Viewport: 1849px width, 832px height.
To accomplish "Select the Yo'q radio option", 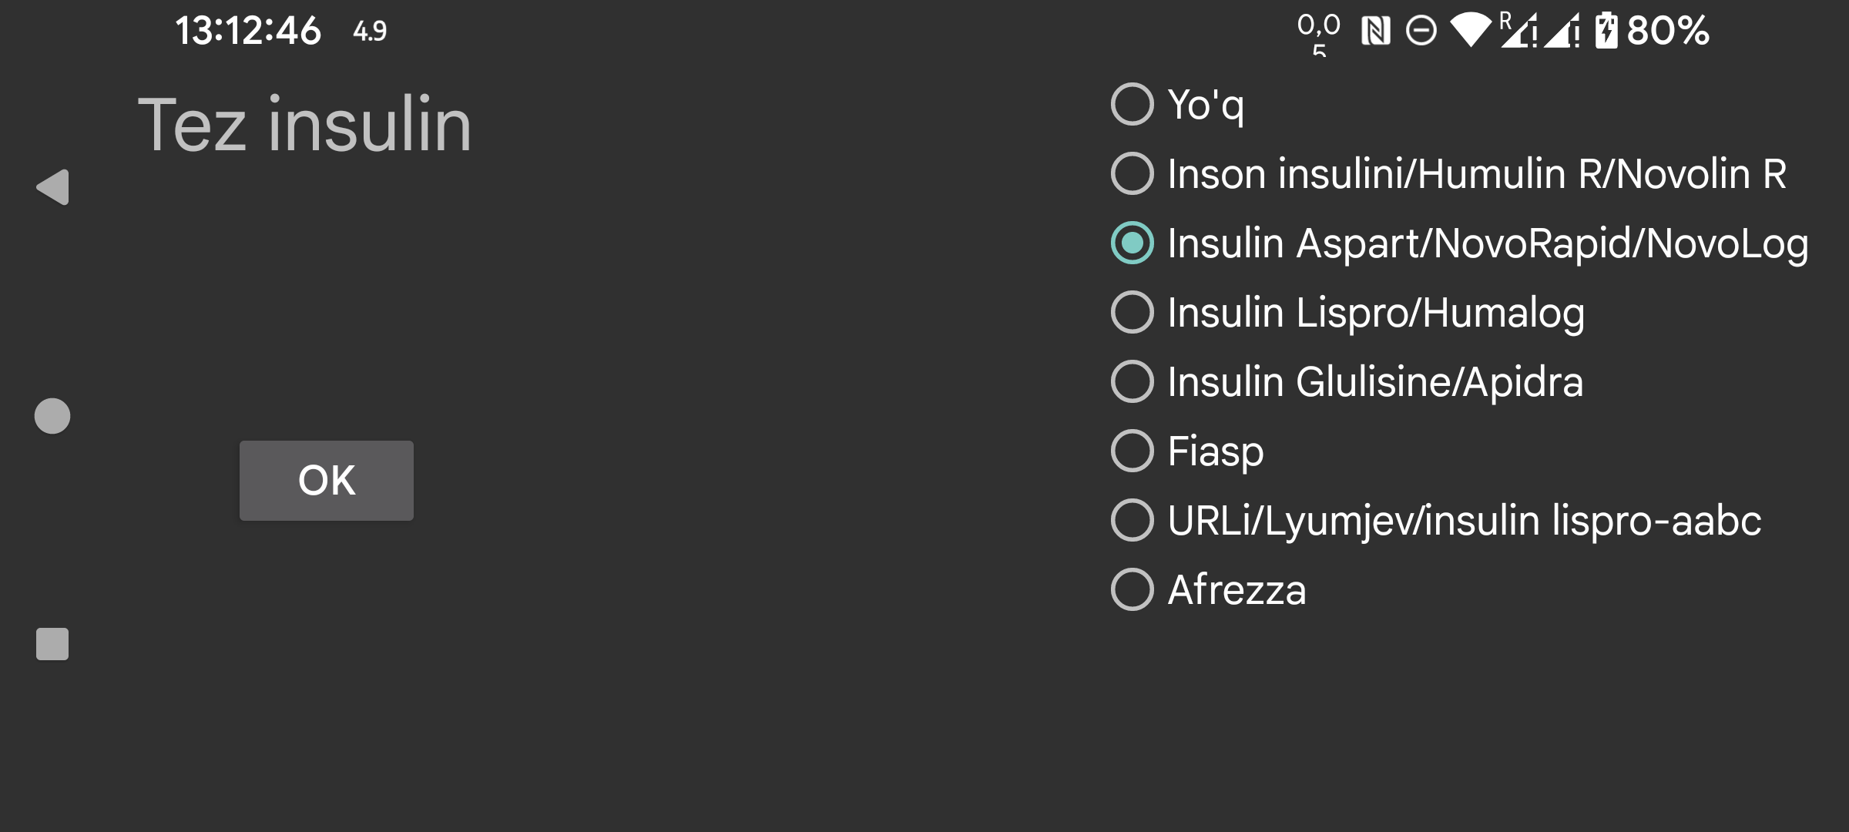I will (x=1133, y=104).
